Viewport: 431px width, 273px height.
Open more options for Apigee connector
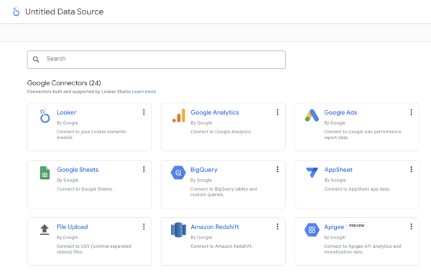[411, 226]
